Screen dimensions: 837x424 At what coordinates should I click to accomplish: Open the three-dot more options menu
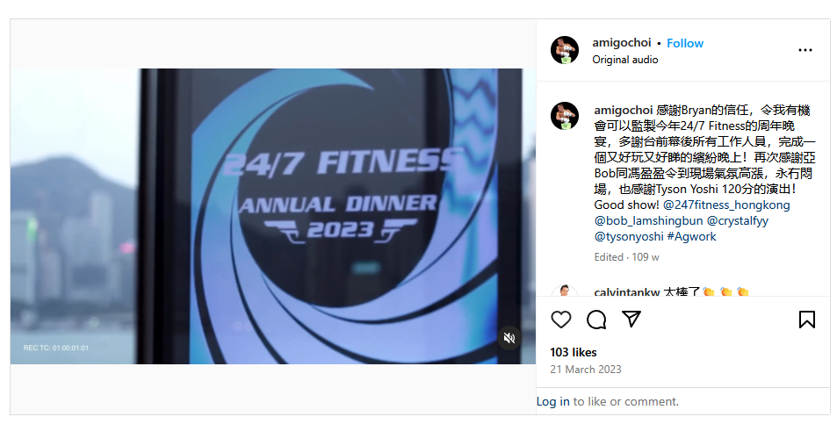805,50
